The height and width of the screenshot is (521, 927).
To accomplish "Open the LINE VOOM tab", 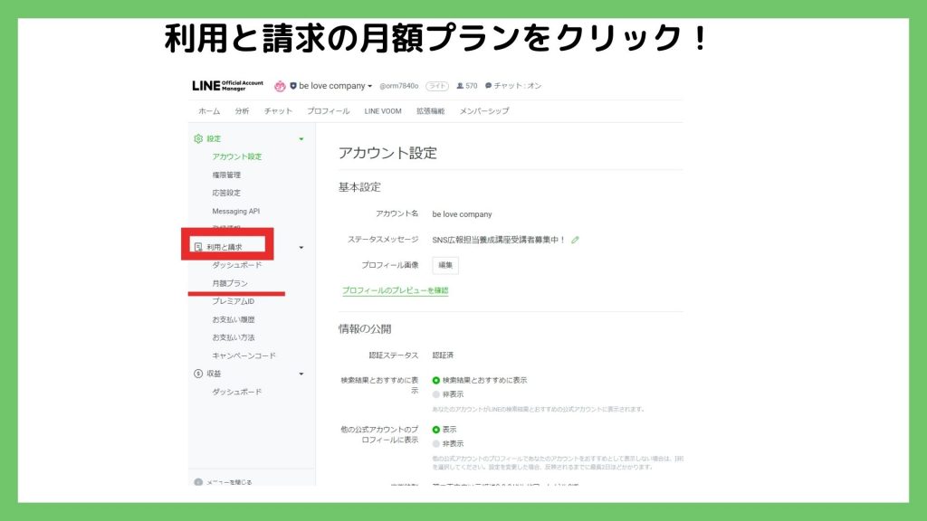I will (x=383, y=111).
